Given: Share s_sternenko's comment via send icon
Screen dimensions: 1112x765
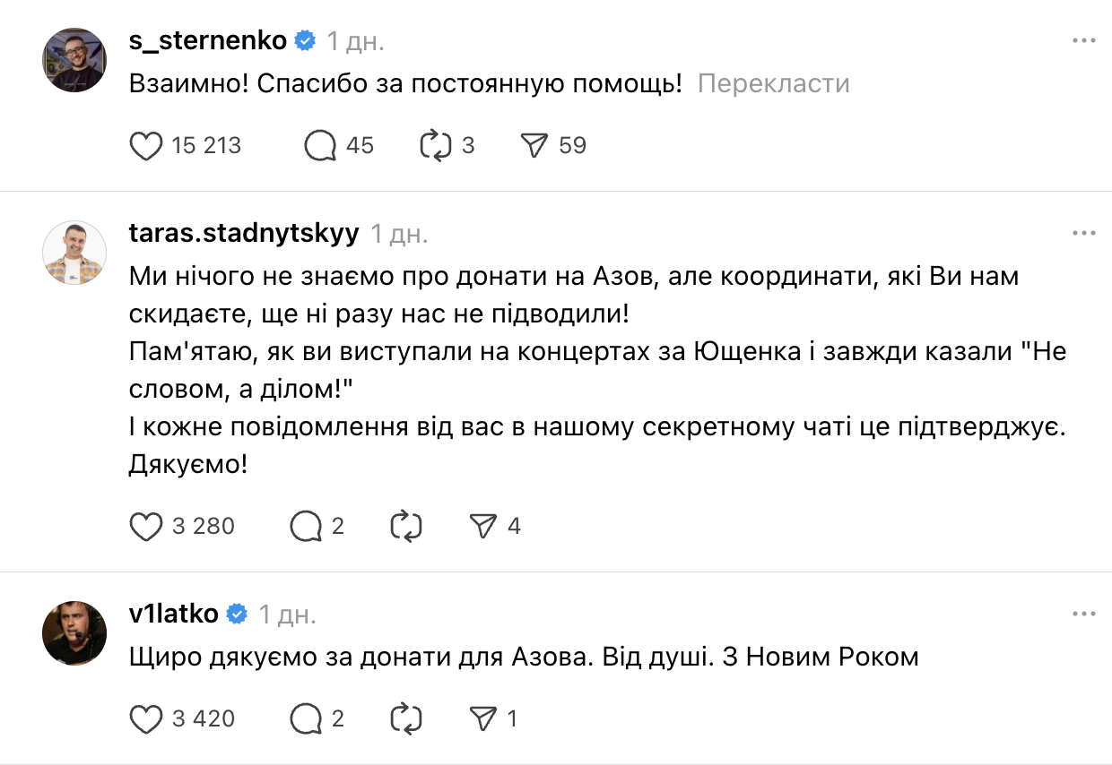Looking at the screenshot, I should click(x=534, y=146).
